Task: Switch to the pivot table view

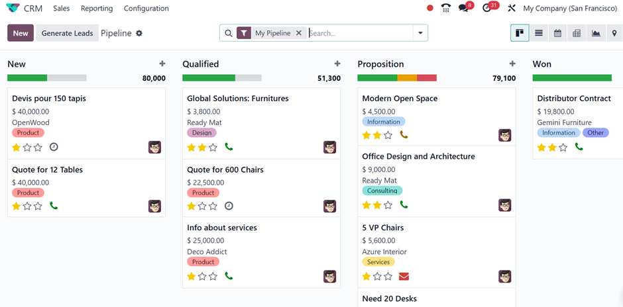Action: (x=577, y=33)
